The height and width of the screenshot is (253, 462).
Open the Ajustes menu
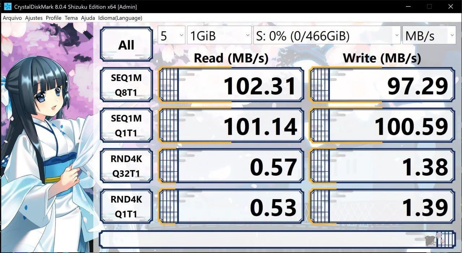[34, 18]
